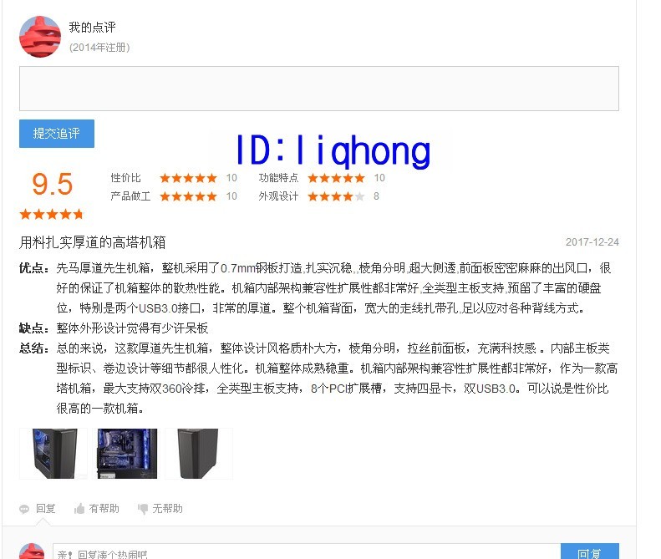Open the case interior photo thumbnail
The height and width of the screenshot is (559, 661).
pyautogui.click(x=127, y=454)
